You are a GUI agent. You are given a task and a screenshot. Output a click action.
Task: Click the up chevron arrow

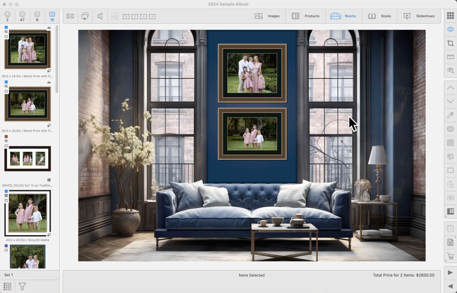click(450, 88)
